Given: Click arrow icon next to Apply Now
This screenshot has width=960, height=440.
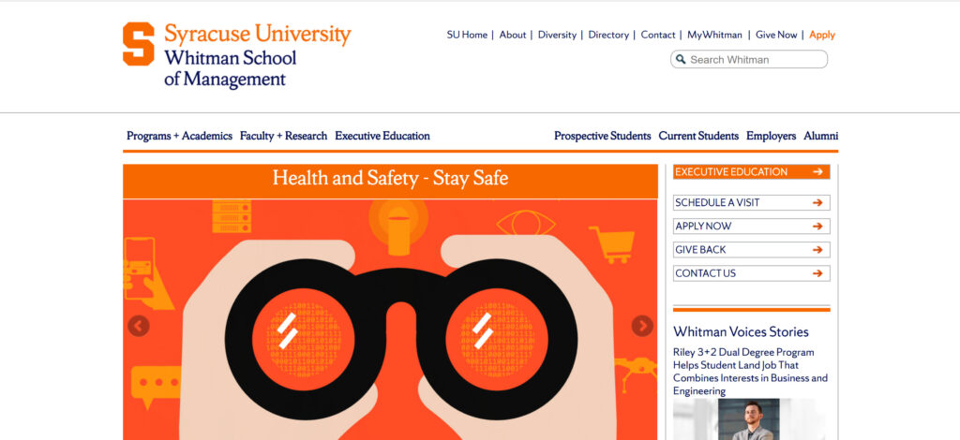Looking at the screenshot, I should [x=817, y=227].
